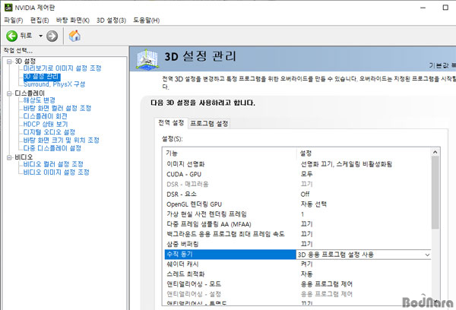
Task: Open HDCP 상태 보기 link
Action: [x=46, y=124]
